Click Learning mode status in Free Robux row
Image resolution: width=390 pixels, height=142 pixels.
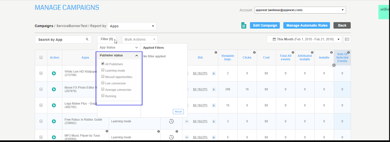pyautogui.click(x=121, y=121)
